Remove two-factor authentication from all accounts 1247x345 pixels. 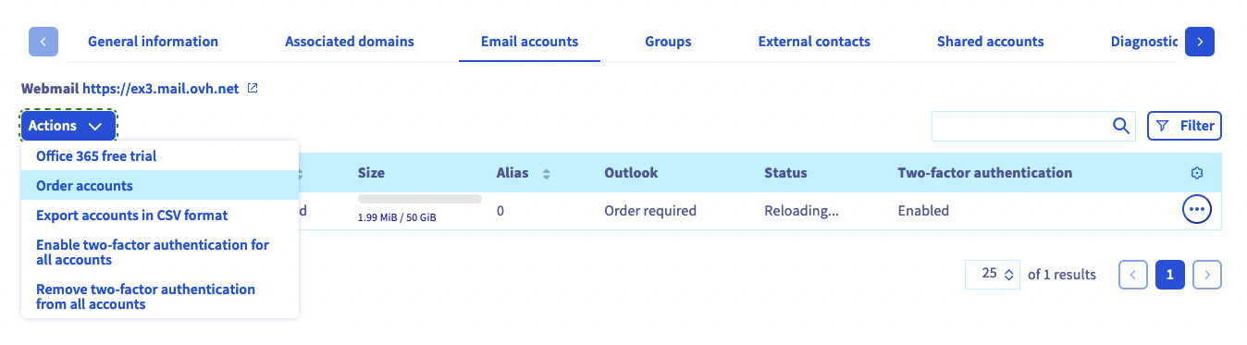tap(160, 297)
